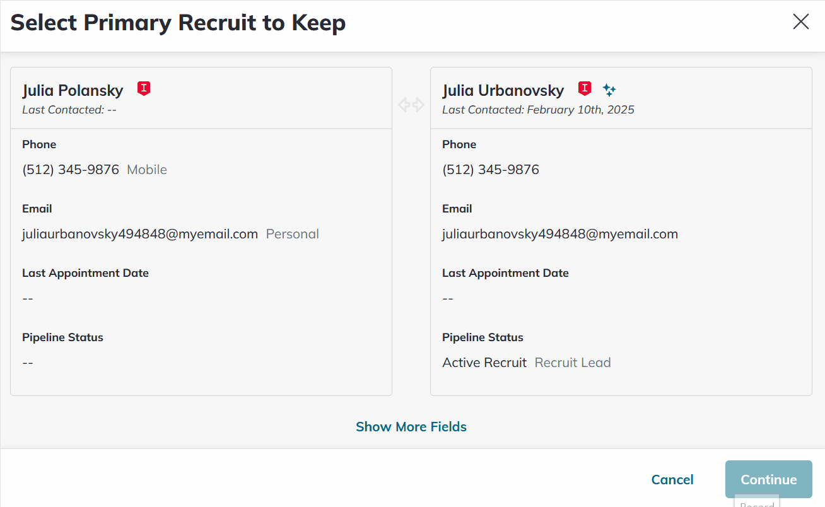Close the Select Primary Recruit dialog
Viewport: 825px width, 507px height.
pos(800,22)
